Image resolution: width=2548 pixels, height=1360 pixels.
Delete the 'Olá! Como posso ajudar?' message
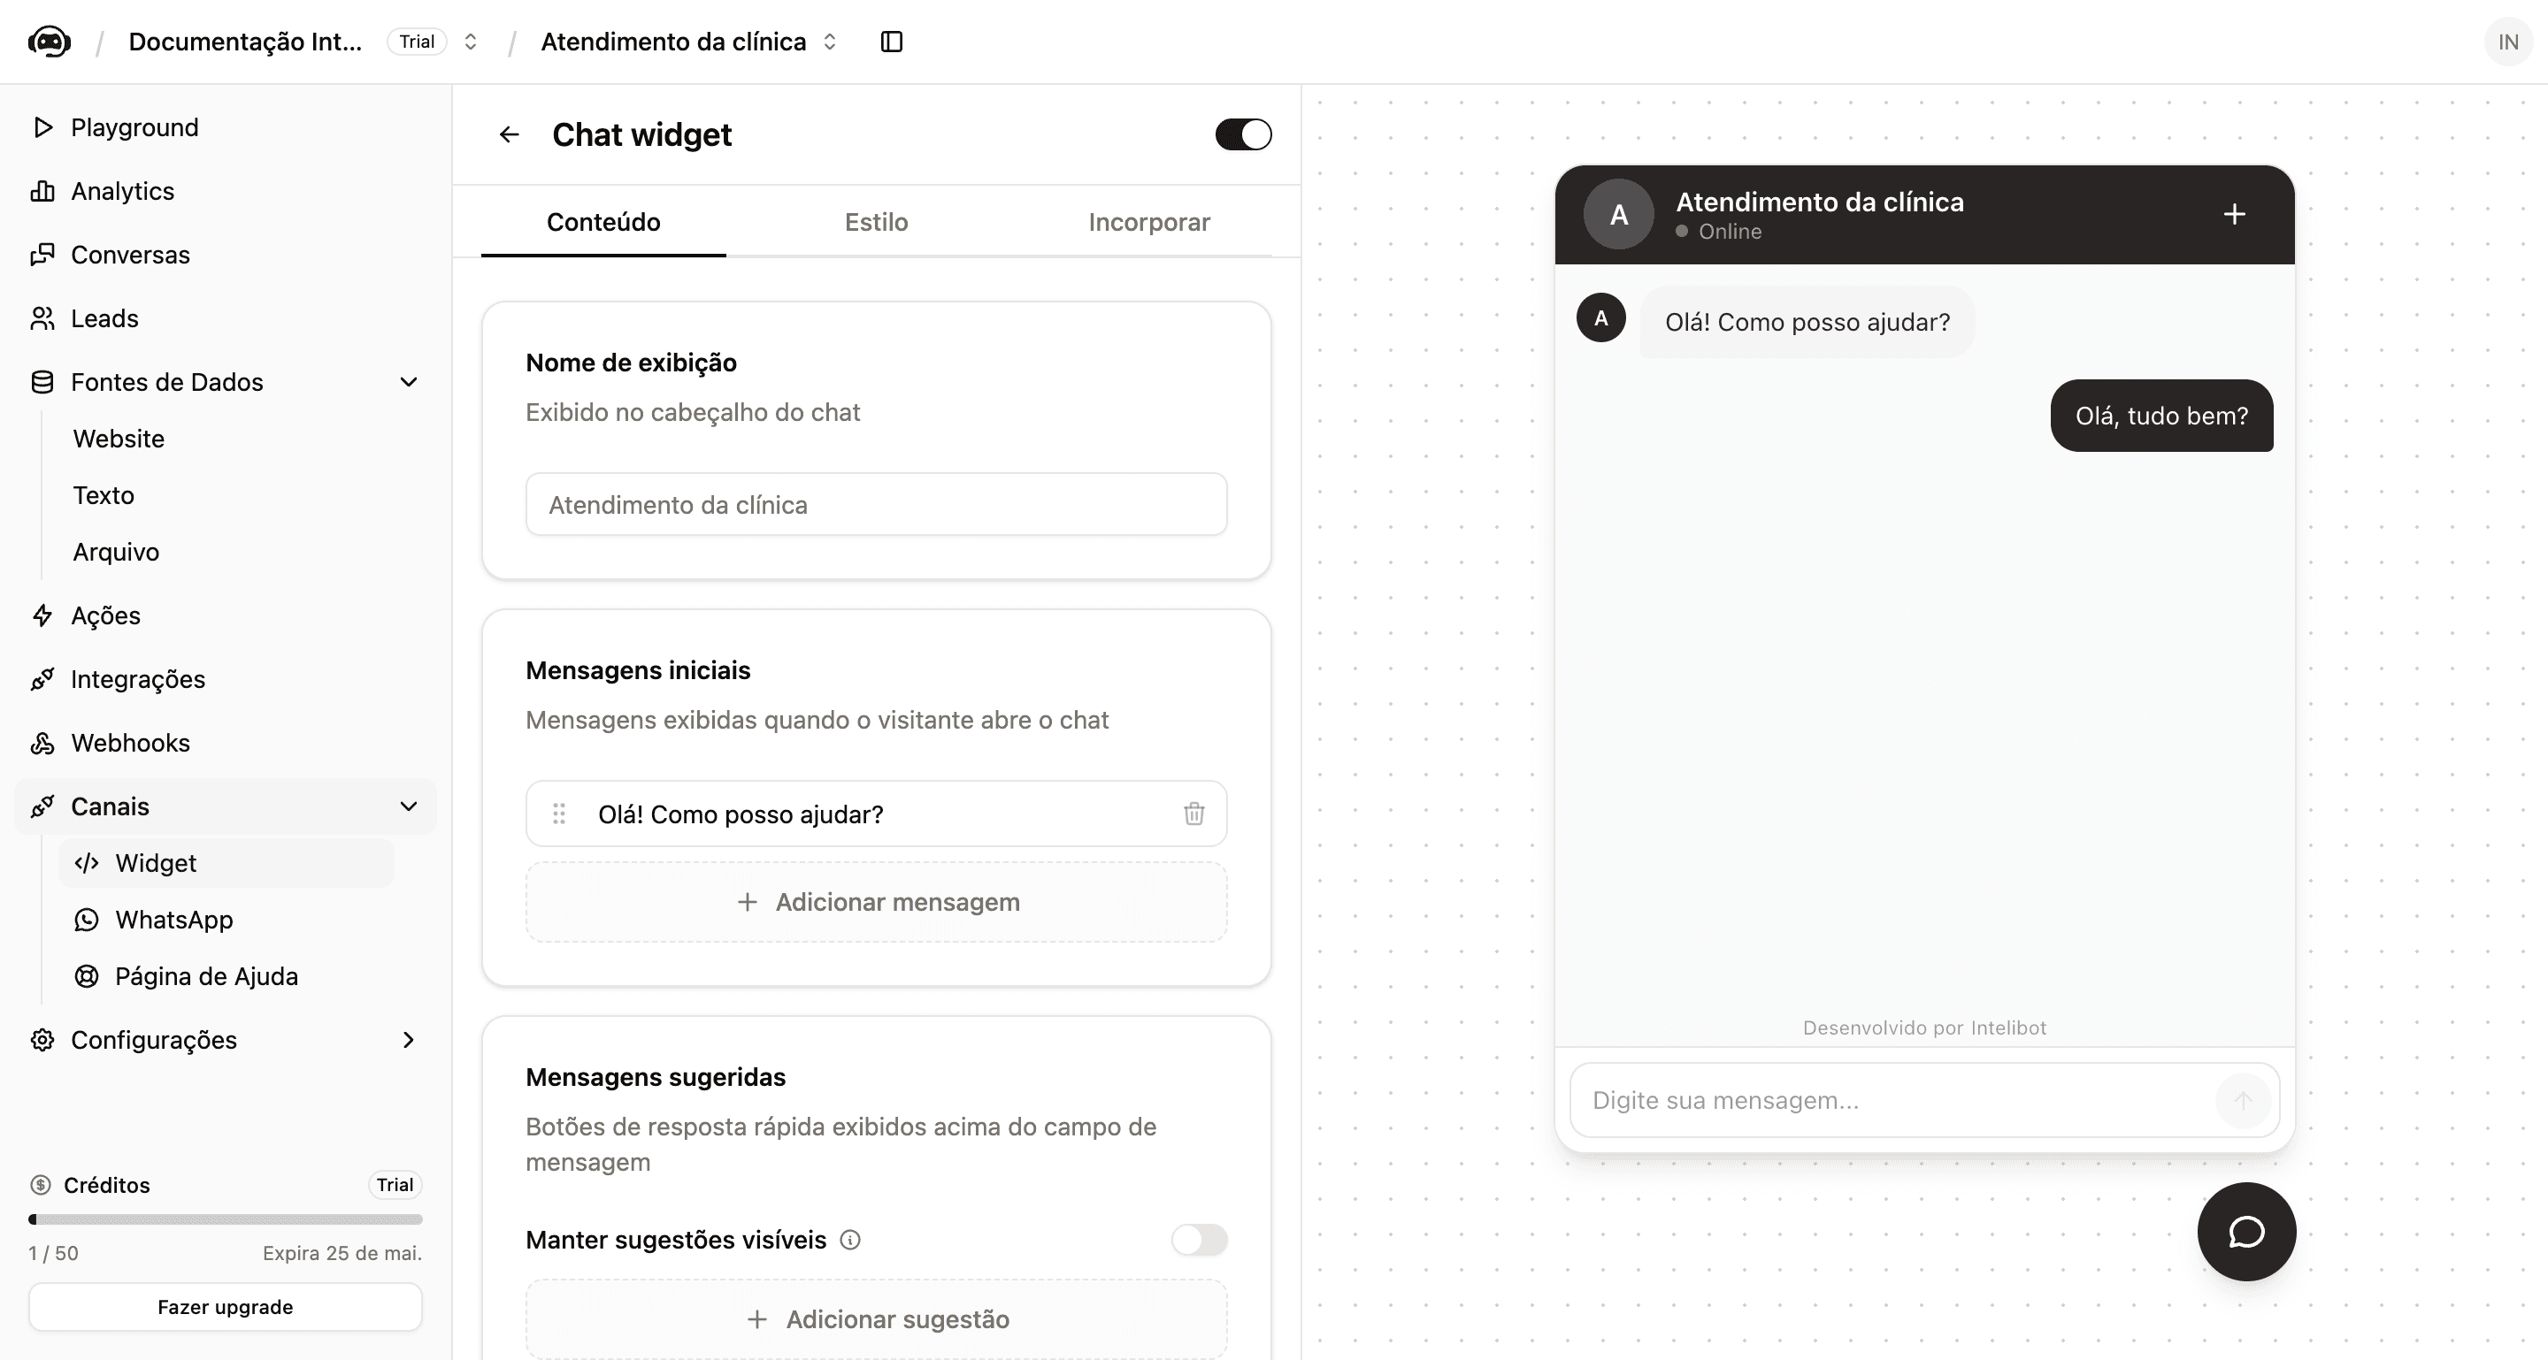click(1193, 814)
